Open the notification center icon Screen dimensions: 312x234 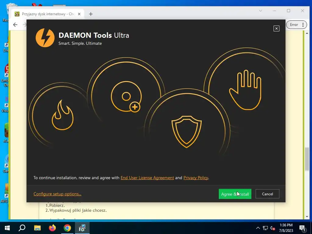pyautogui.click(x=302, y=228)
